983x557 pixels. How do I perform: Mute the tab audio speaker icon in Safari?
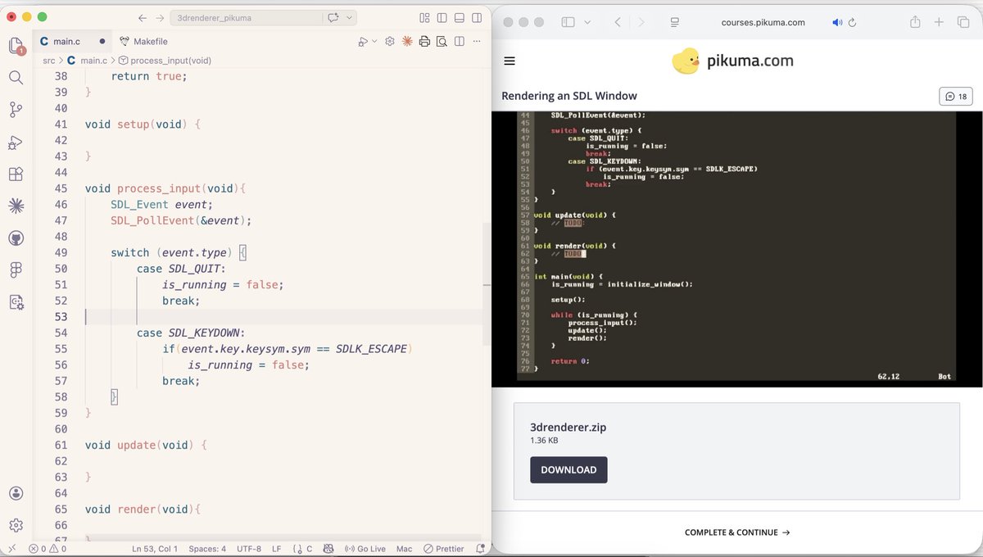[837, 22]
